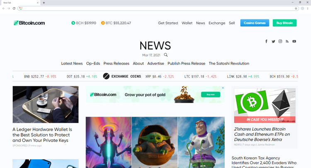Click the BCH $519.90 ticker entry

coord(284,76)
